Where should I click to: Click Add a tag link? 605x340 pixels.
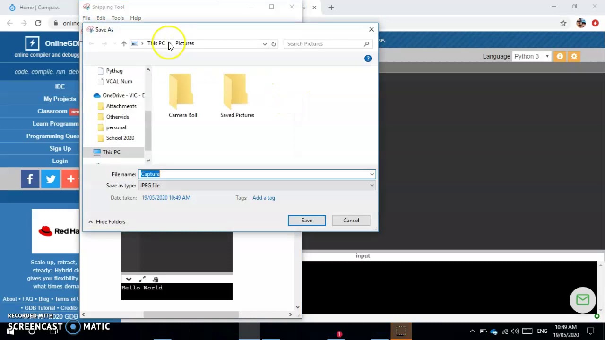[x=264, y=198]
